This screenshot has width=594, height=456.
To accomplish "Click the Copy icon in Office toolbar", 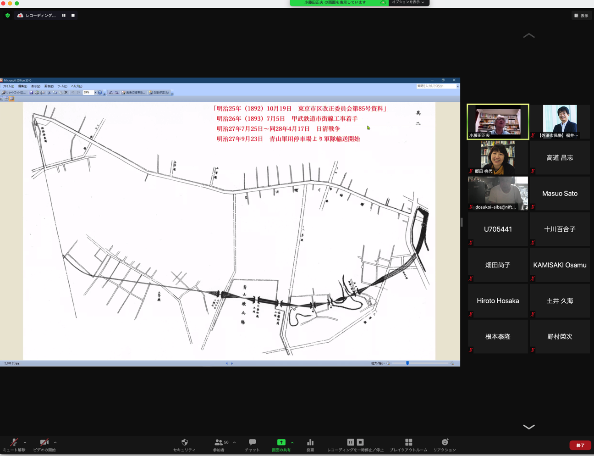I will pos(55,93).
